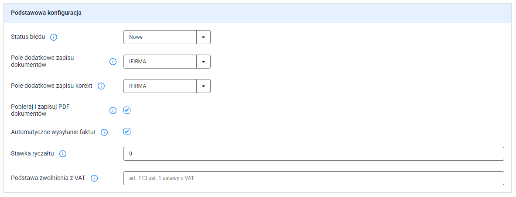Viewport: 516px width, 197px height.
Task: Open dropdown arrow for zapisu dokumentów field
Action: [x=203, y=62]
